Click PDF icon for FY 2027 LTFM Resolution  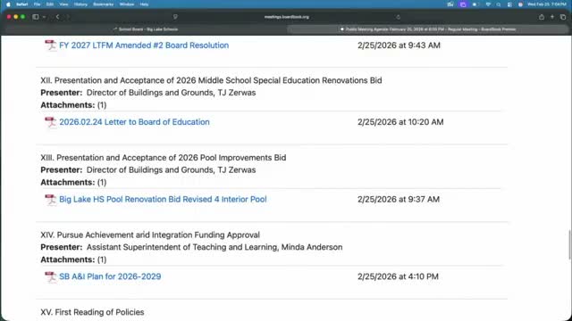click(x=50, y=45)
